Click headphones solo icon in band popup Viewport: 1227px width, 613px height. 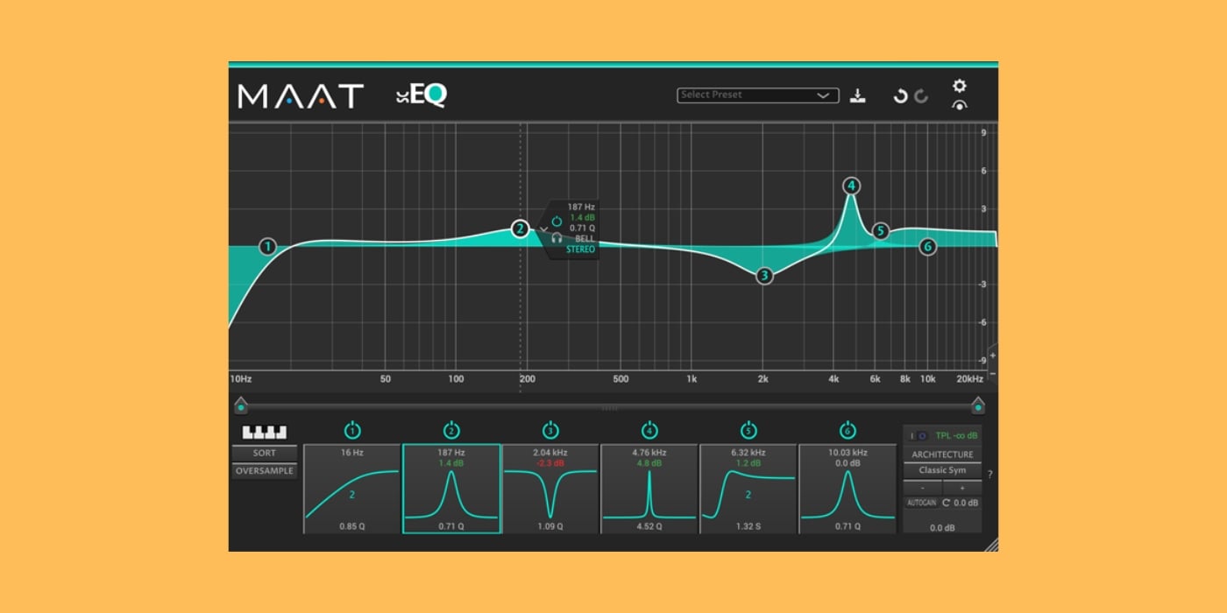point(557,238)
